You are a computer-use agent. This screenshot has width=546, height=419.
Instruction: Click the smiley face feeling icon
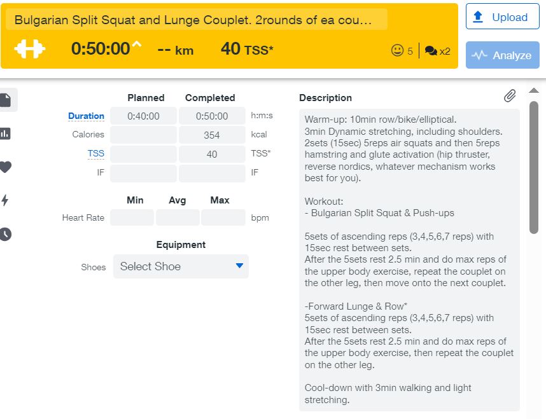(x=398, y=51)
